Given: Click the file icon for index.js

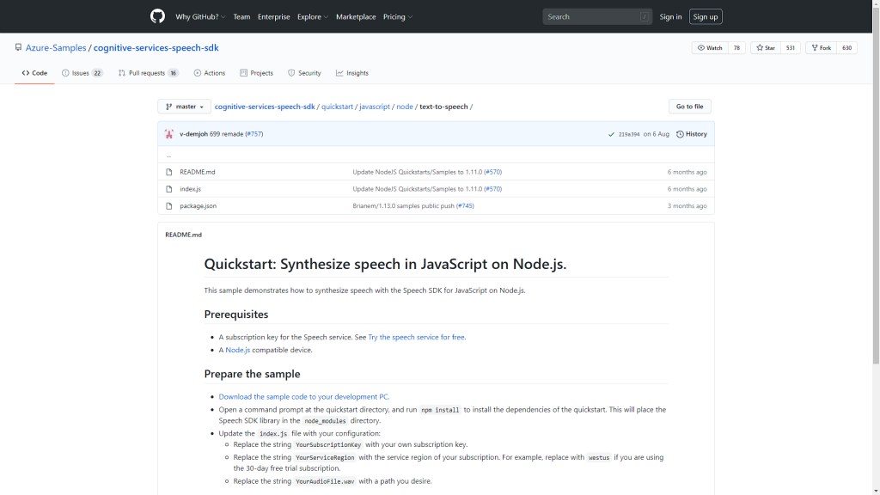Looking at the screenshot, I should pos(169,189).
